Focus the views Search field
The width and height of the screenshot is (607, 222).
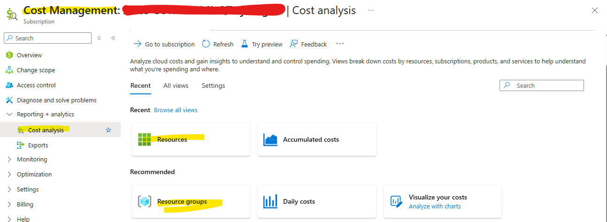542,85
